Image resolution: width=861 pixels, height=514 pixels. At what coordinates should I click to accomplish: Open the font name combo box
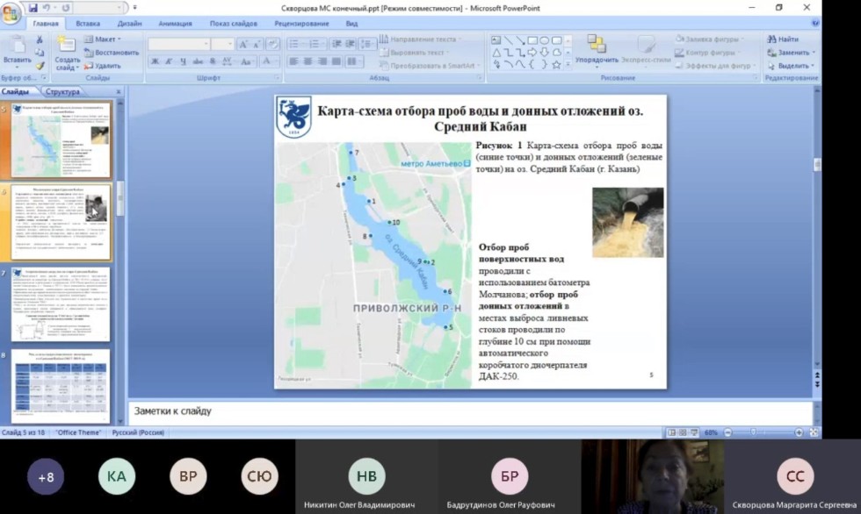coord(178,44)
